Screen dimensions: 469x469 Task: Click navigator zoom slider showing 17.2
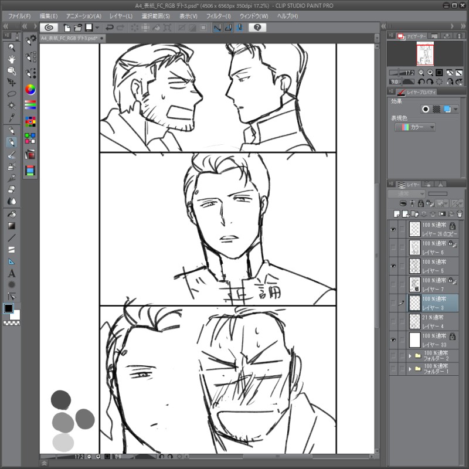click(402, 73)
